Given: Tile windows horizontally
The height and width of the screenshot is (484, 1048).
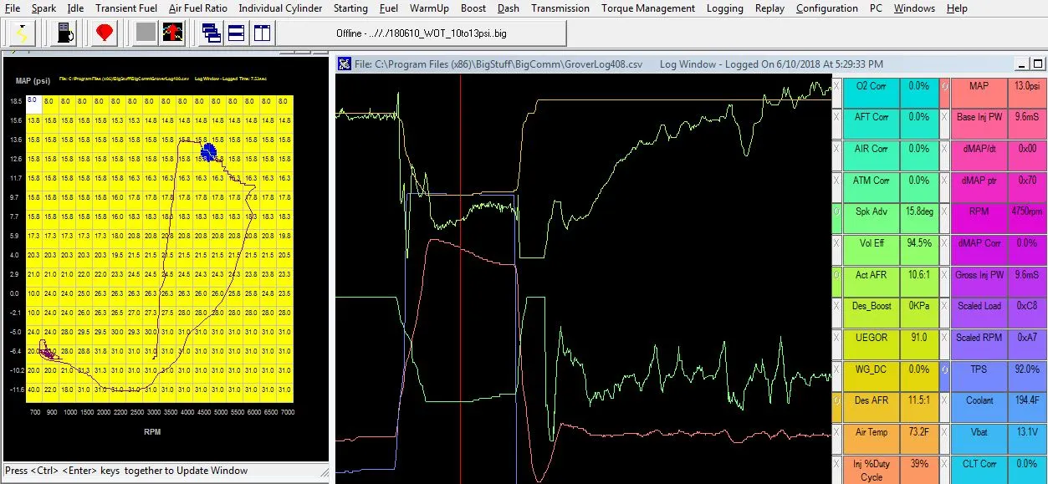Looking at the screenshot, I should (237, 33).
